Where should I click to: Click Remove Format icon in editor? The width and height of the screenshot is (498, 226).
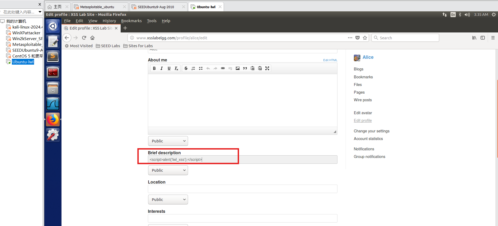pyautogui.click(x=176, y=68)
